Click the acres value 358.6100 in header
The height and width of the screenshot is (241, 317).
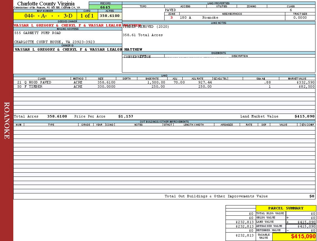click(x=110, y=16)
